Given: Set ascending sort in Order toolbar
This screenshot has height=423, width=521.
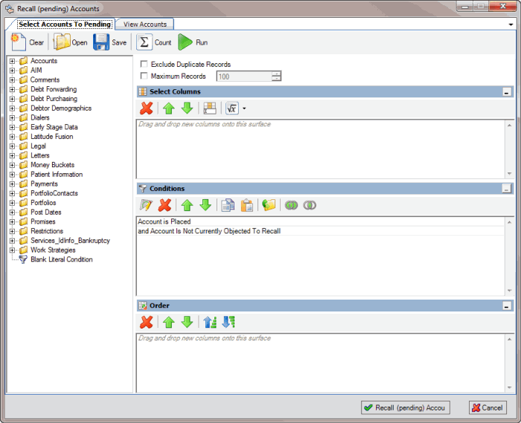Looking at the screenshot, I should tap(210, 322).
